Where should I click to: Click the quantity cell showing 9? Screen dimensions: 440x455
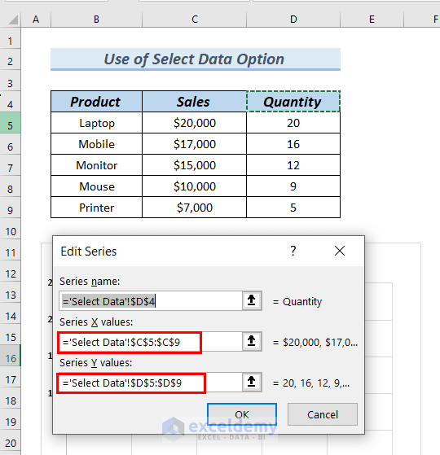[293, 186]
